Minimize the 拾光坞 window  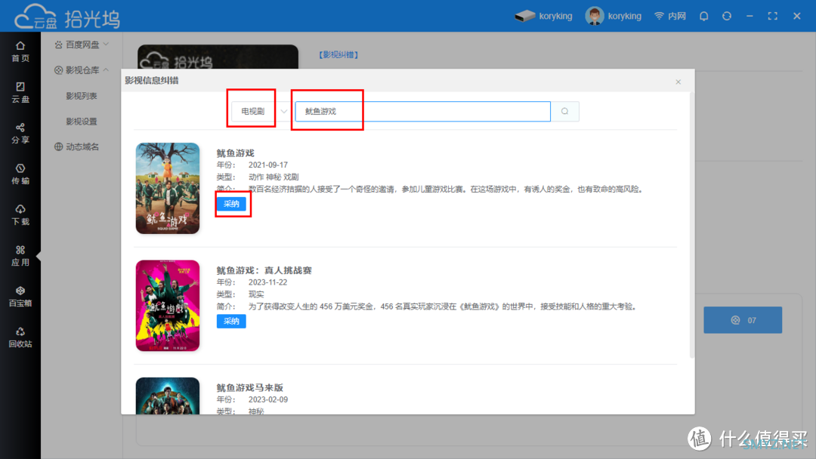coord(750,16)
